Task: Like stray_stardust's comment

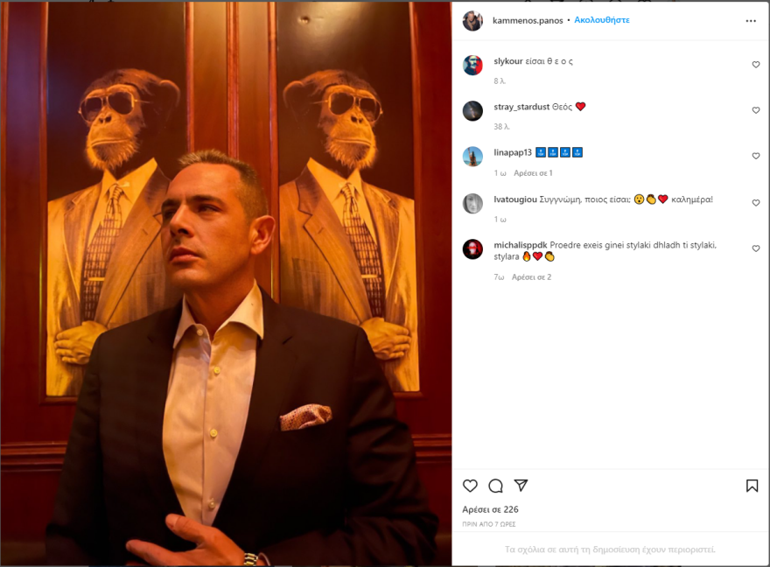Action: (756, 110)
